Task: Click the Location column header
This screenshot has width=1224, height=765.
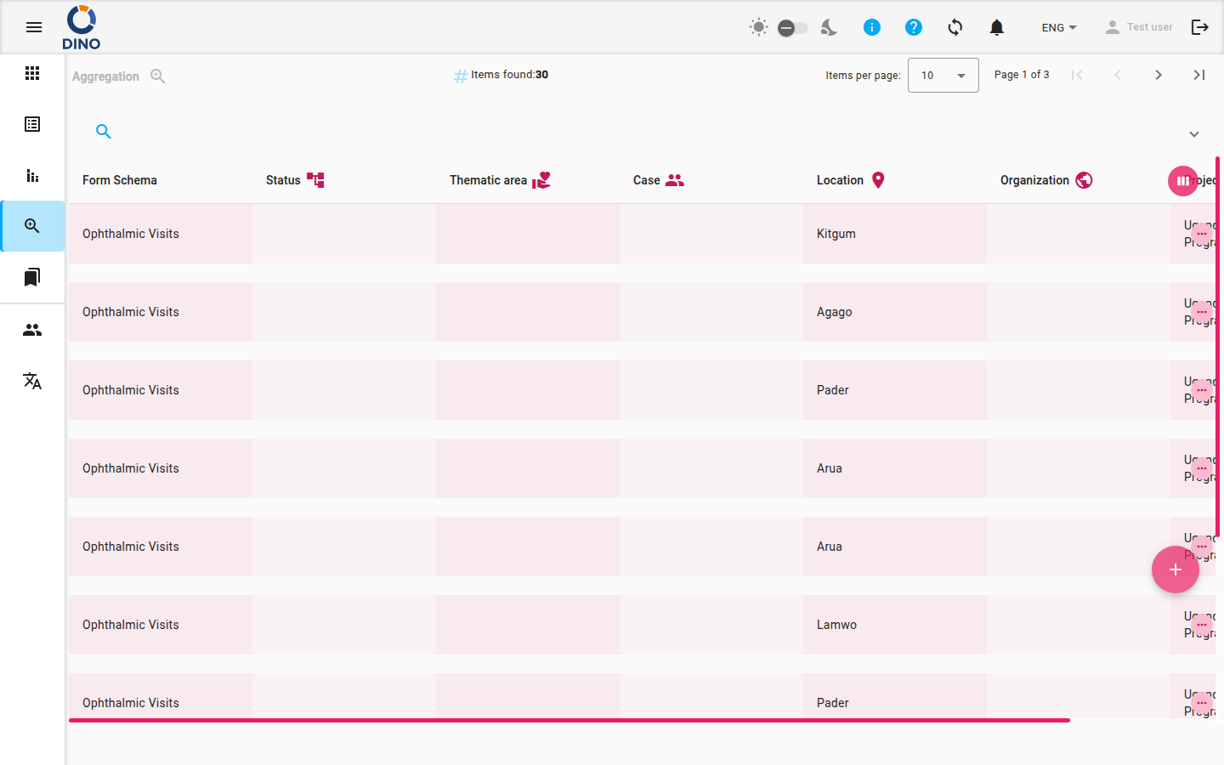Action: [x=840, y=180]
